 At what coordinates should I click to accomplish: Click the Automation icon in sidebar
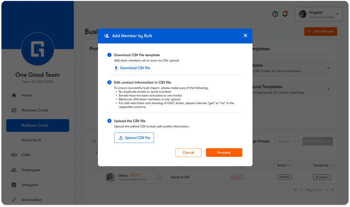14,200
